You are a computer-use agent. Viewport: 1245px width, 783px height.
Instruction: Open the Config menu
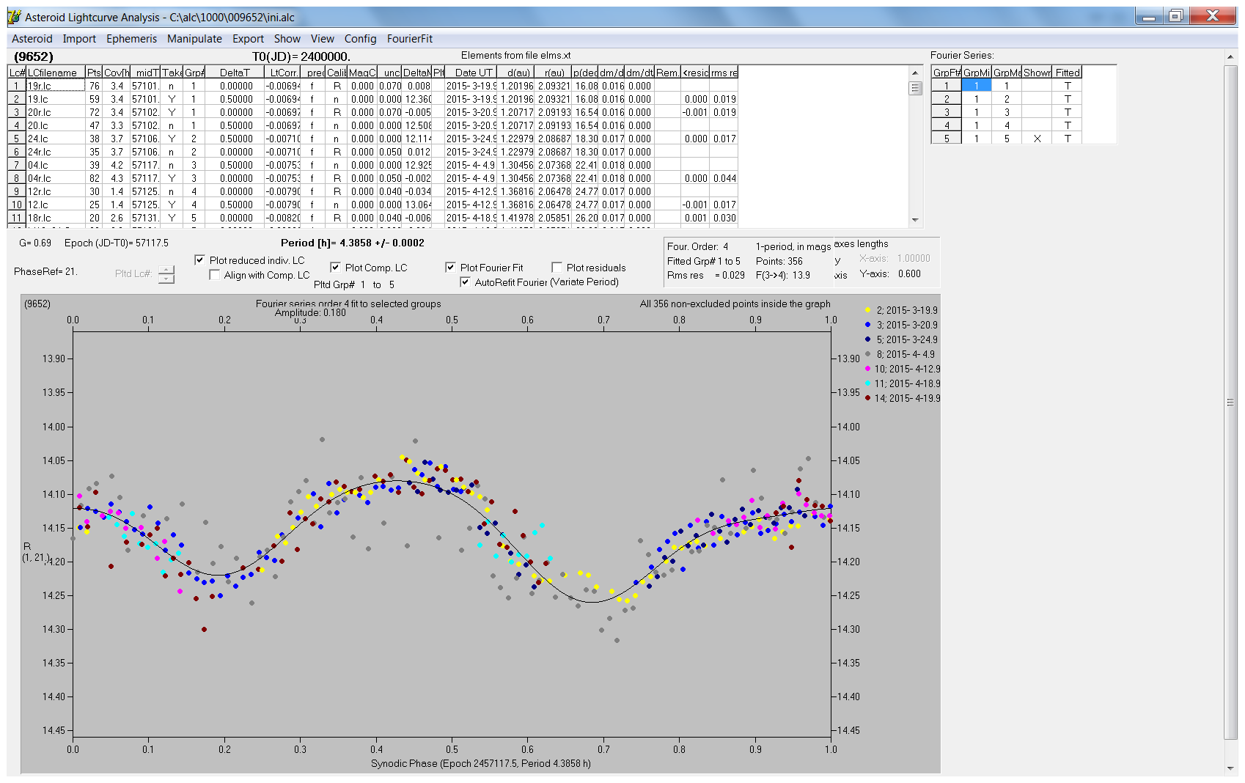361,39
